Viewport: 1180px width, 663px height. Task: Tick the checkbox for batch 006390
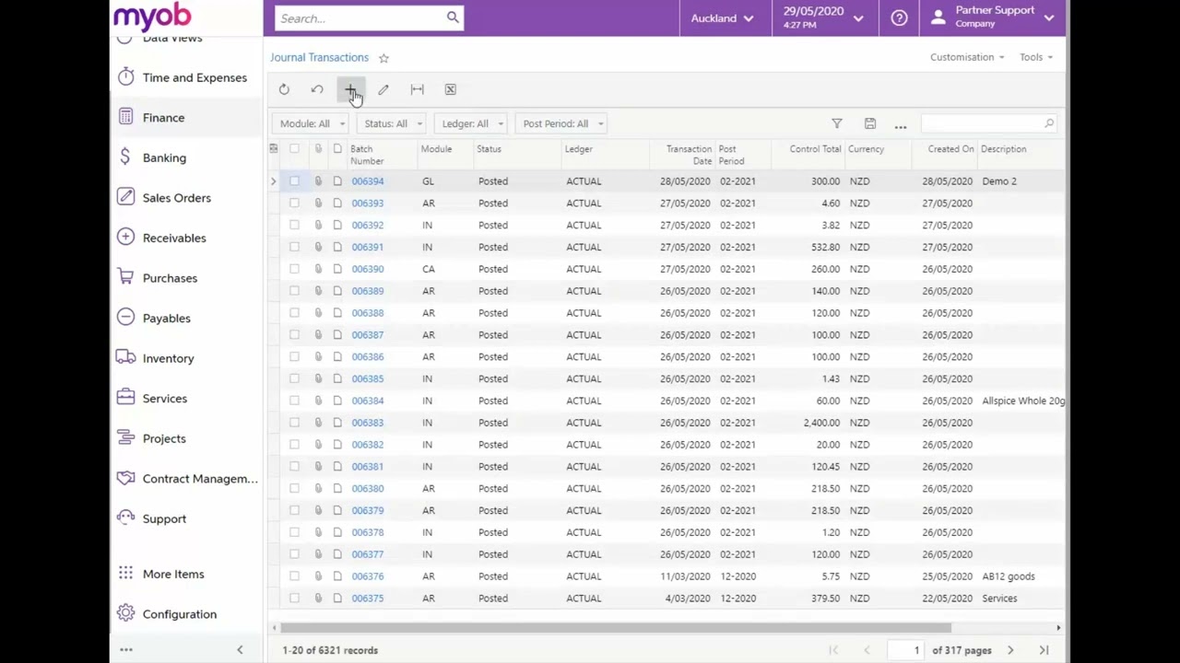click(294, 269)
